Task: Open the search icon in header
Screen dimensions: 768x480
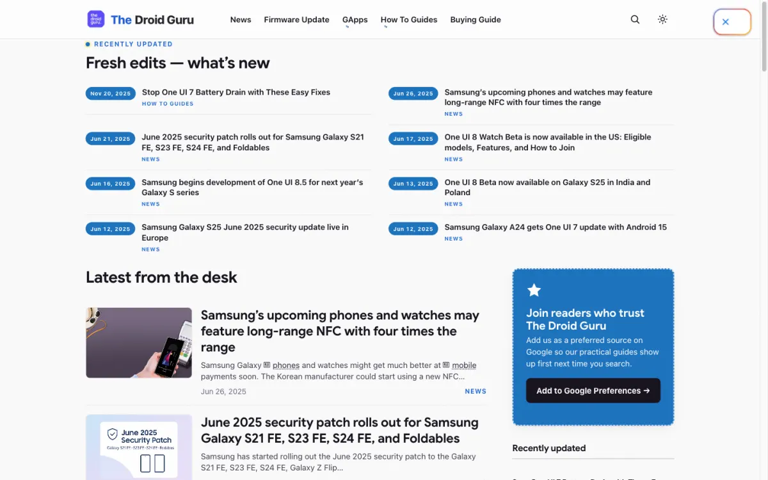Action: pos(635,19)
